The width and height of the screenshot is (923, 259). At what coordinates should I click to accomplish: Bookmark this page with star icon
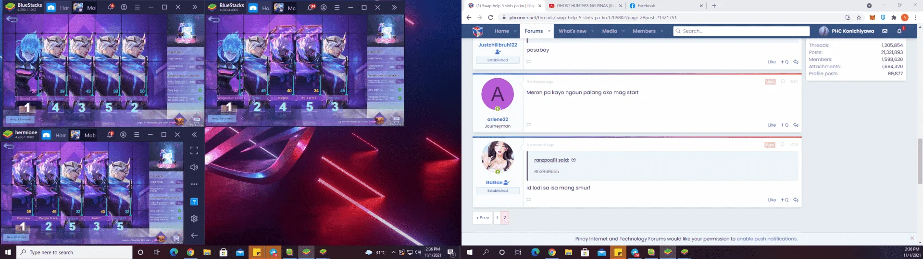[859, 17]
